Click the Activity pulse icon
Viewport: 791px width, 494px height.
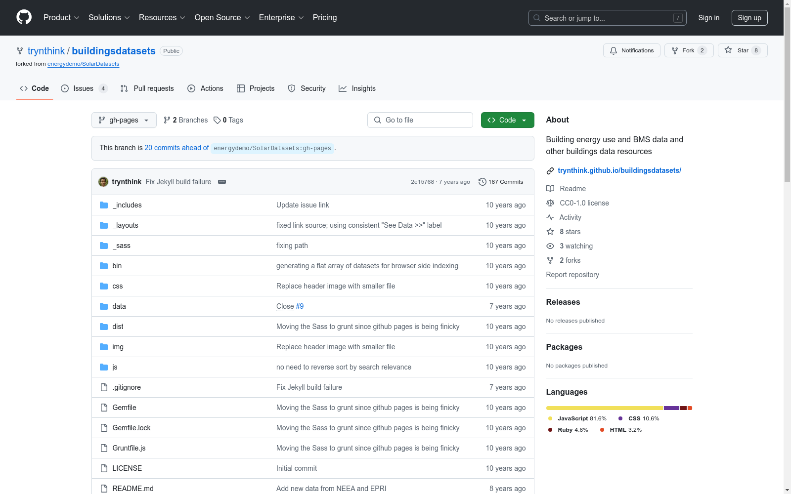pos(550,217)
